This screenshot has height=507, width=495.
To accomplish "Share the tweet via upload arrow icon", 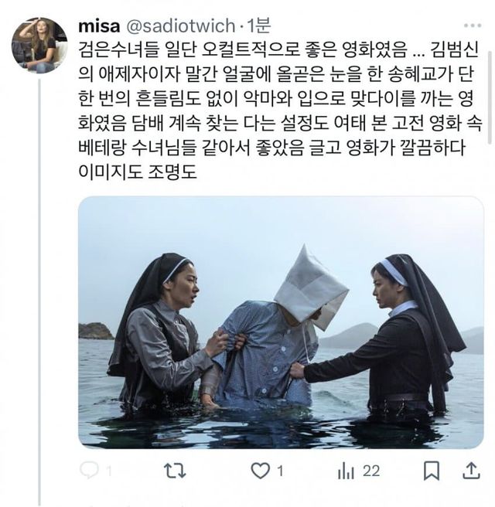I will point(471,471).
